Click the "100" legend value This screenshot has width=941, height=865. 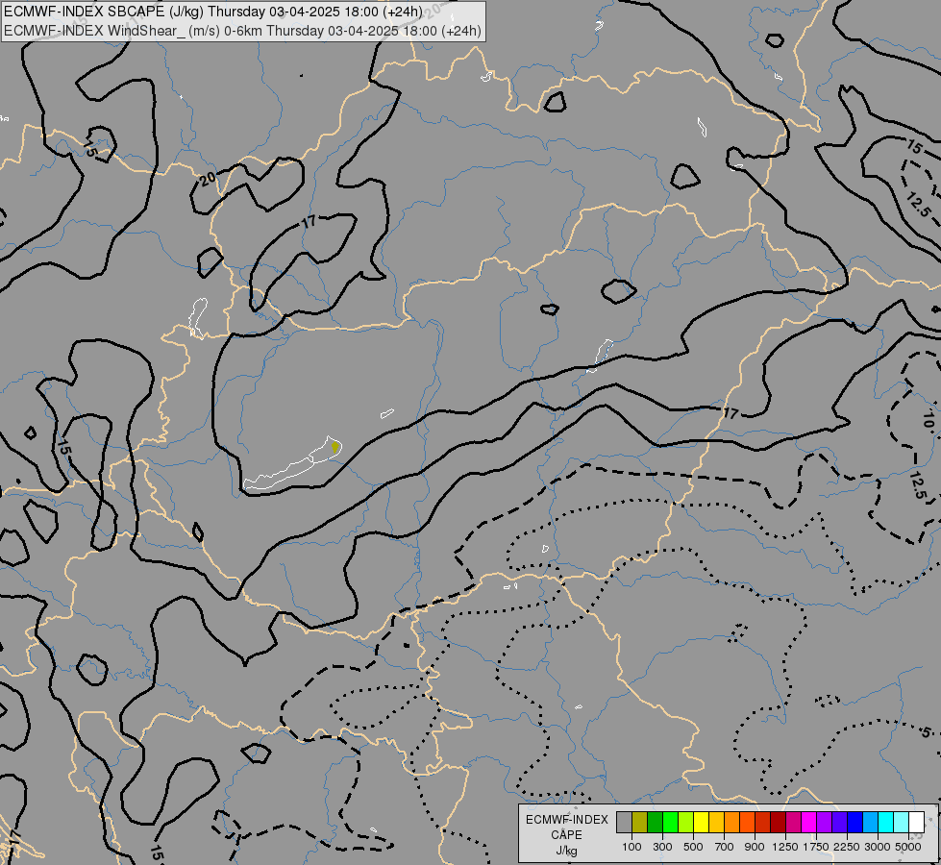click(x=631, y=847)
